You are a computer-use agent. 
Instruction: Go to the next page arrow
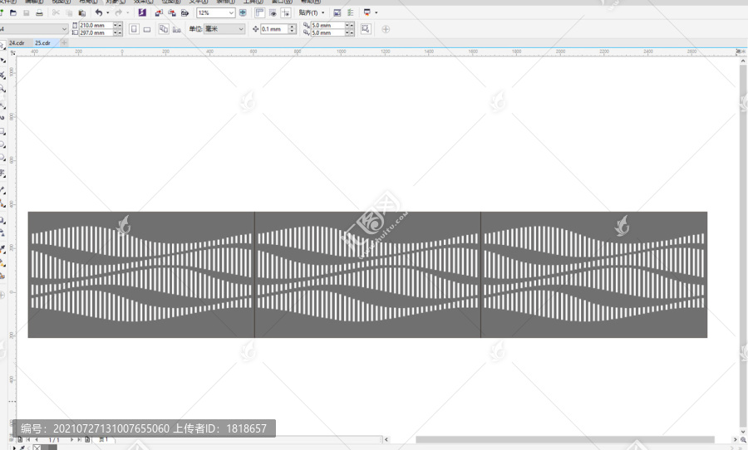[x=72, y=439]
